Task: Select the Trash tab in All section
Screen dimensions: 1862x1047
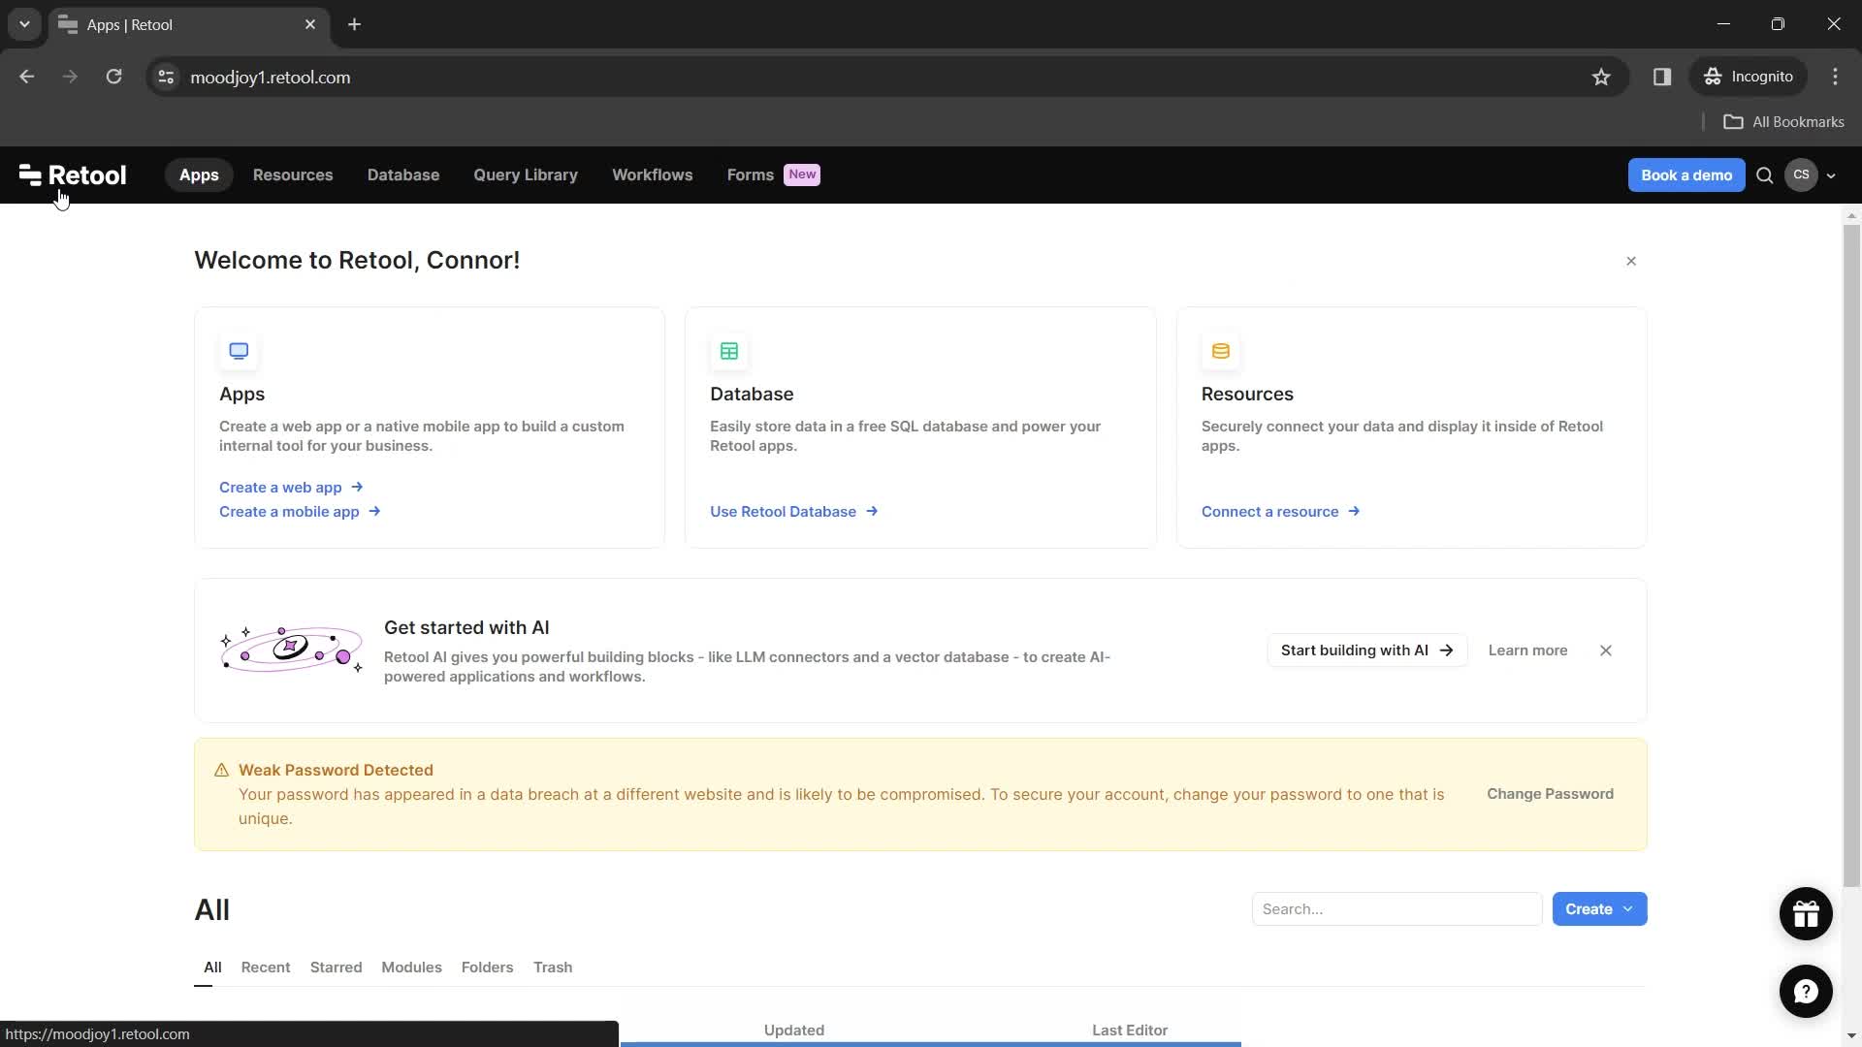Action: [x=553, y=967]
